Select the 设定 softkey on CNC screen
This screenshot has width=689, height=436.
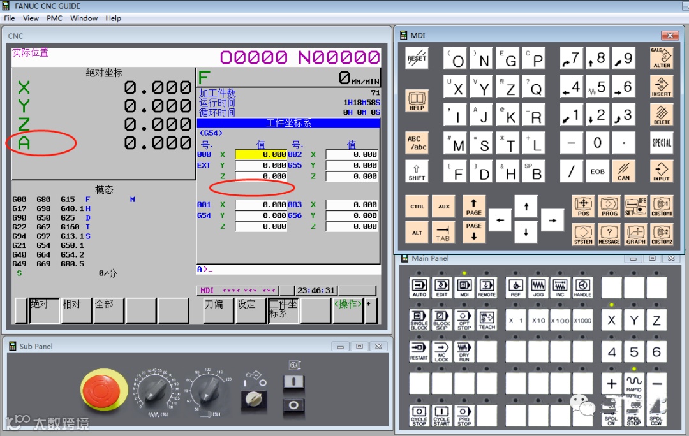(x=251, y=310)
